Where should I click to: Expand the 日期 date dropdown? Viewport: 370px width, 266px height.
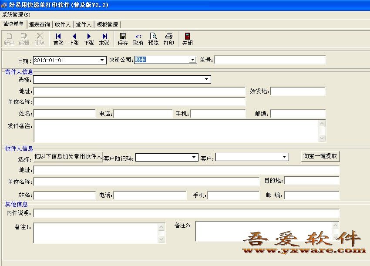(102, 60)
